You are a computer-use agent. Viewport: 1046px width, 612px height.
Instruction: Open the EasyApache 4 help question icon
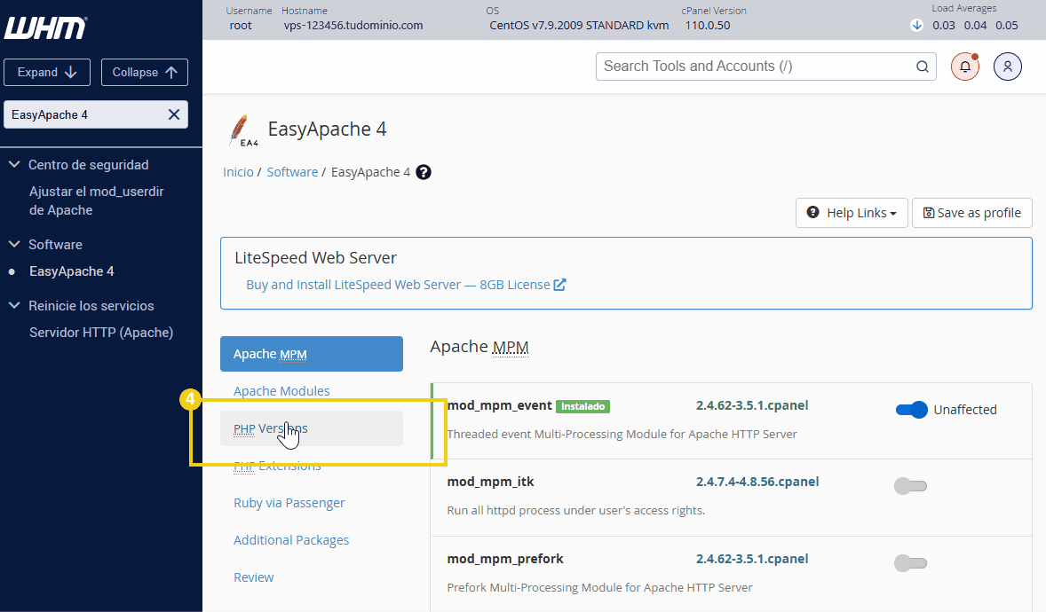click(423, 172)
